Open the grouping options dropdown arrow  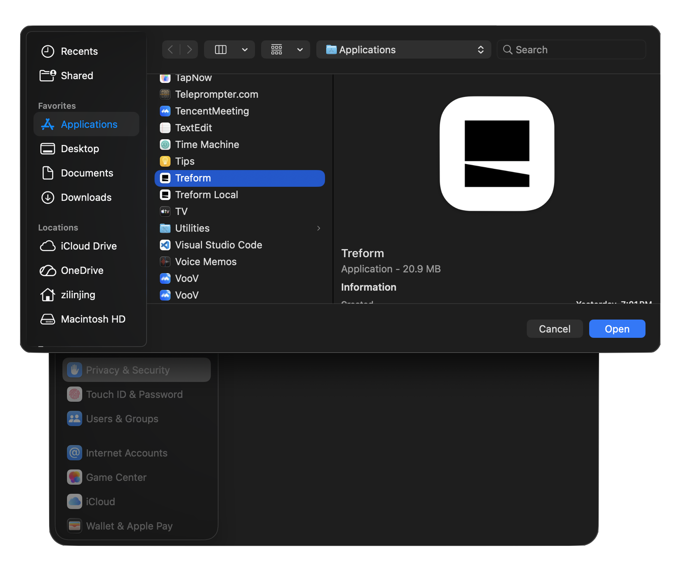(x=300, y=50)
